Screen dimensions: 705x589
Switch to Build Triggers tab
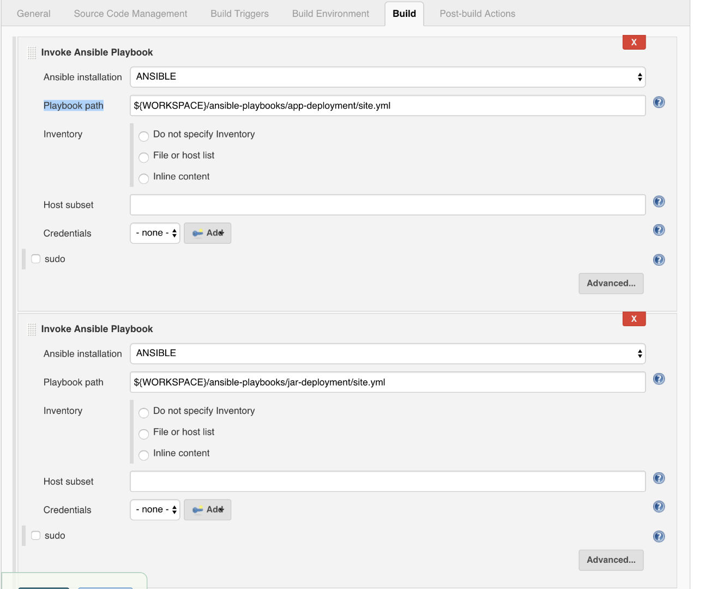239,14
